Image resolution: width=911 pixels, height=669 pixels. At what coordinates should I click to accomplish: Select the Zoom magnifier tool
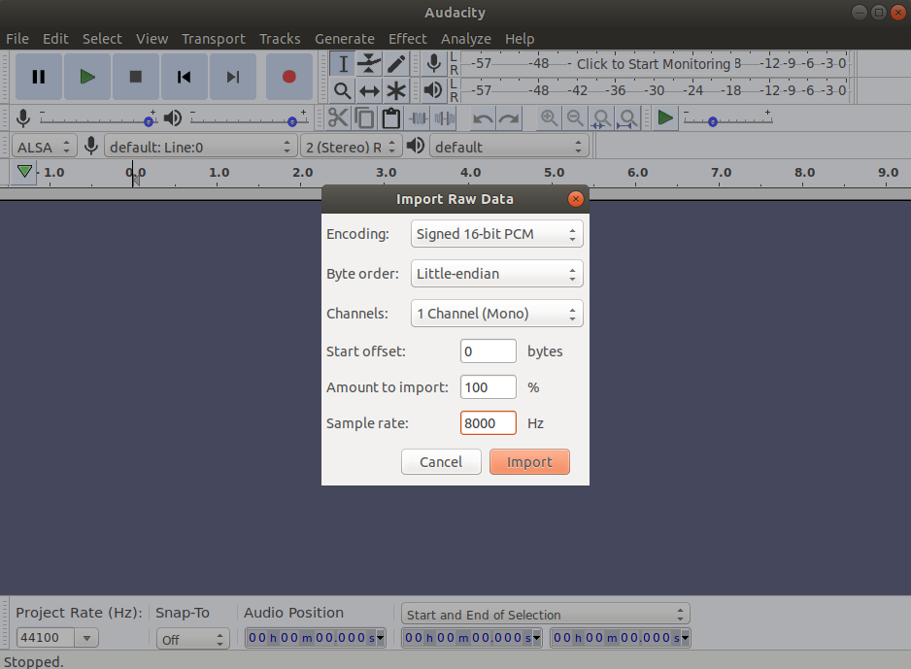[x=343, y=90]
